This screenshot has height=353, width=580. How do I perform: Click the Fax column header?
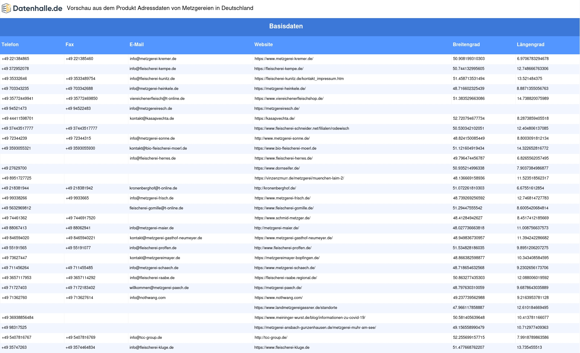(x=69, y=44)
